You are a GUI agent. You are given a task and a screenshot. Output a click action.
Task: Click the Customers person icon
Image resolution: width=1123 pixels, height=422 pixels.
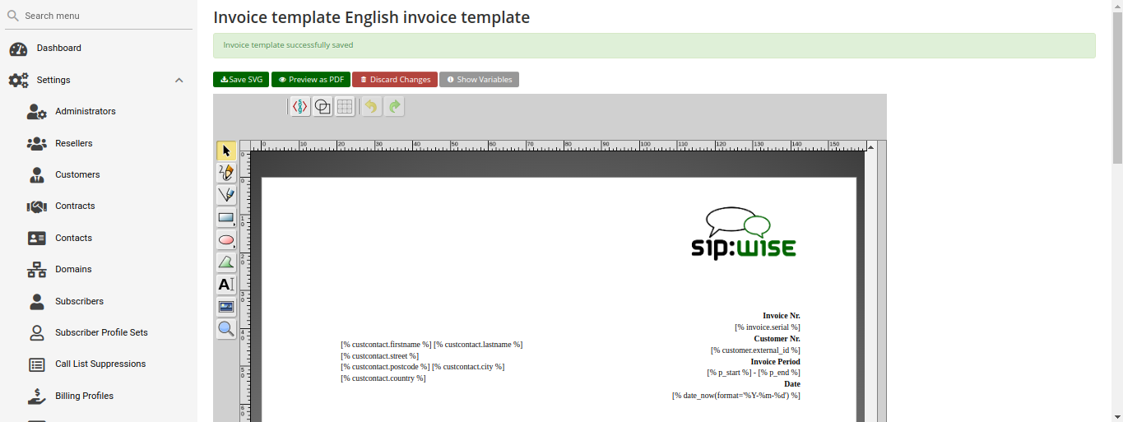pyautogui.click(x=37, y=175)
